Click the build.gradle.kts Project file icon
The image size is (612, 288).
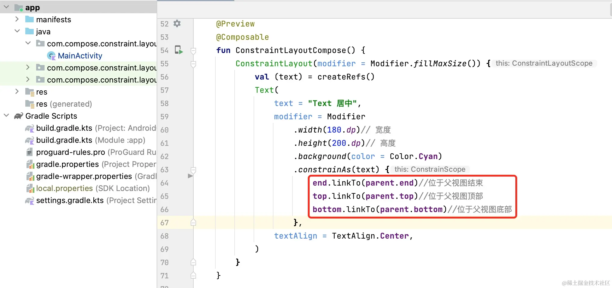(30, 128)
